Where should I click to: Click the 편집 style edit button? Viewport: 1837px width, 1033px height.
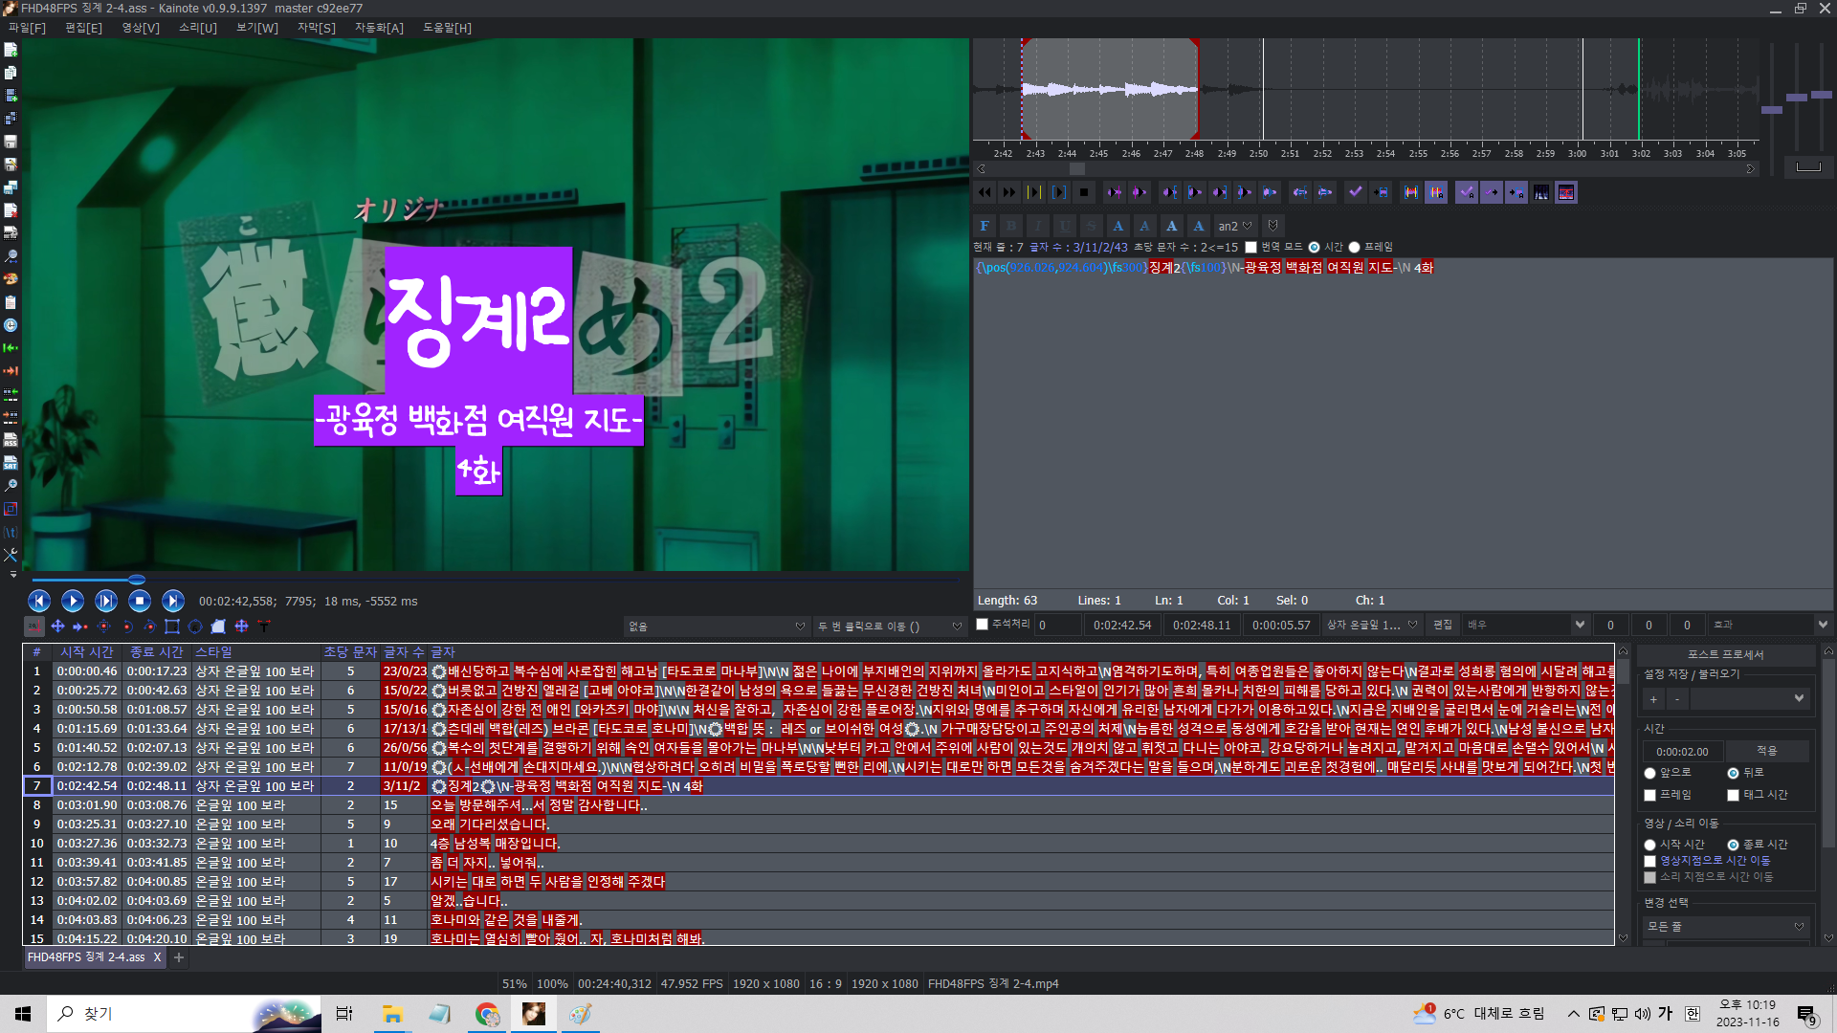pos(1442,625)
